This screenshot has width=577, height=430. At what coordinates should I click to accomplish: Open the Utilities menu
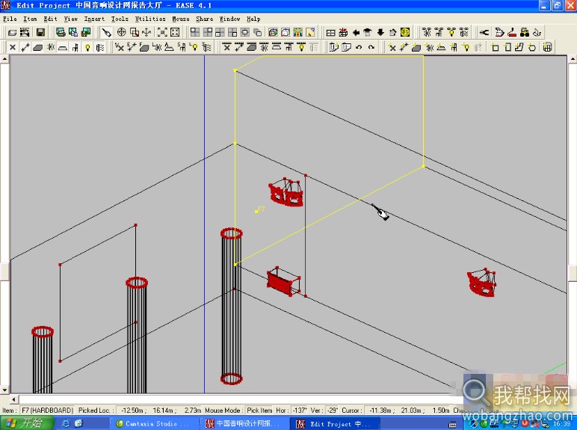[150, 19]
